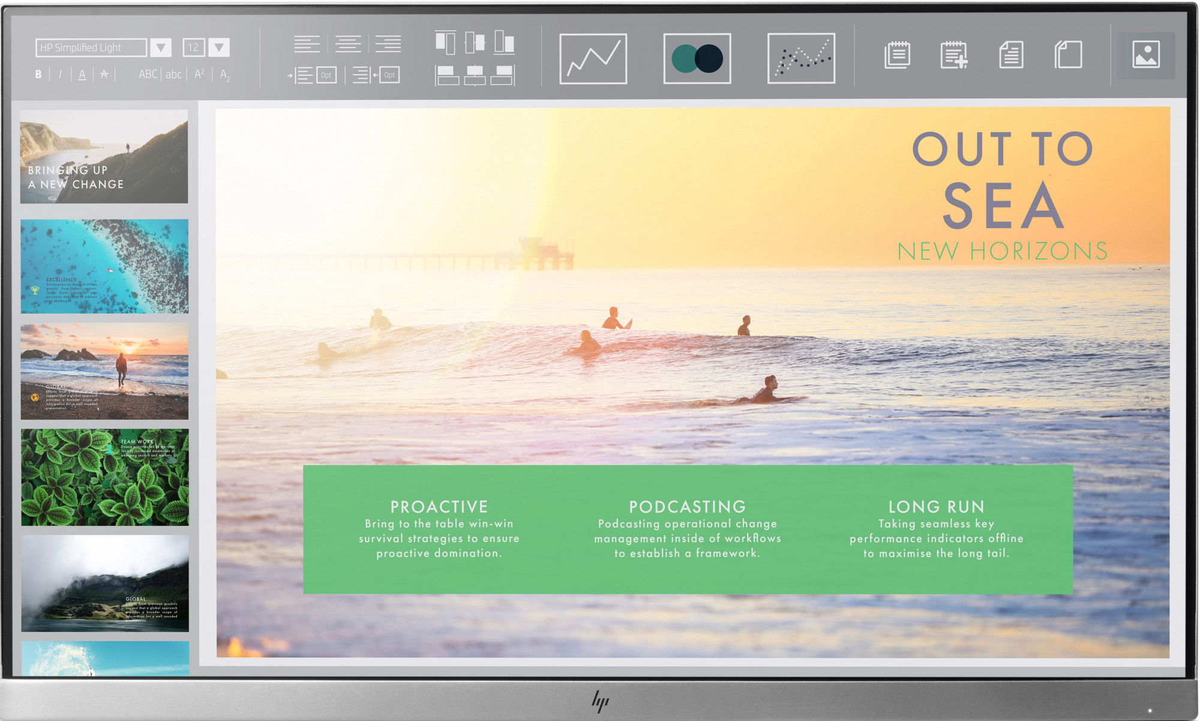The height and width of the screenshot is (721, 1200).
Task: Expand the font size dropdown arrow
Action: click(x=219, y=47)
